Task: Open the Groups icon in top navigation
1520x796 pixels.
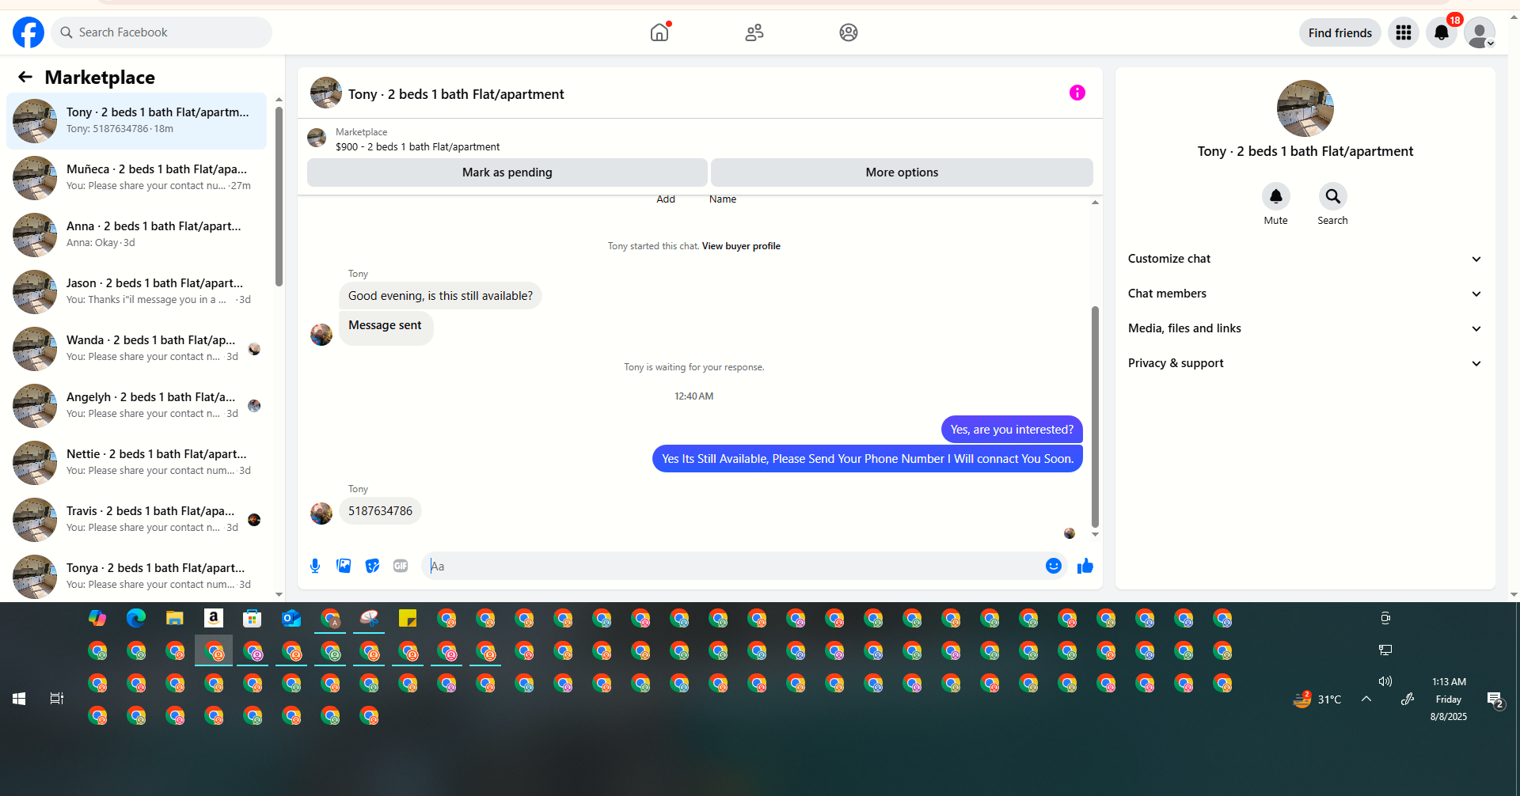Action: click(849, 32)
